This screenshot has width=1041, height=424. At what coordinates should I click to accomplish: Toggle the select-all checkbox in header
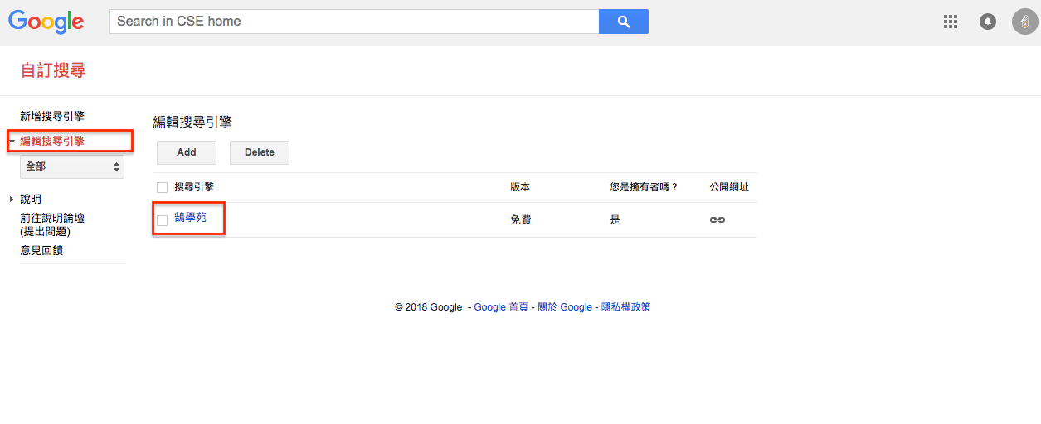click(x=163, y=187)
